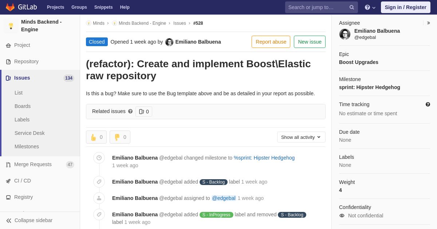Open the Help menu item in navbar
This screenshot has height=229, width=437.
[125, 7]
